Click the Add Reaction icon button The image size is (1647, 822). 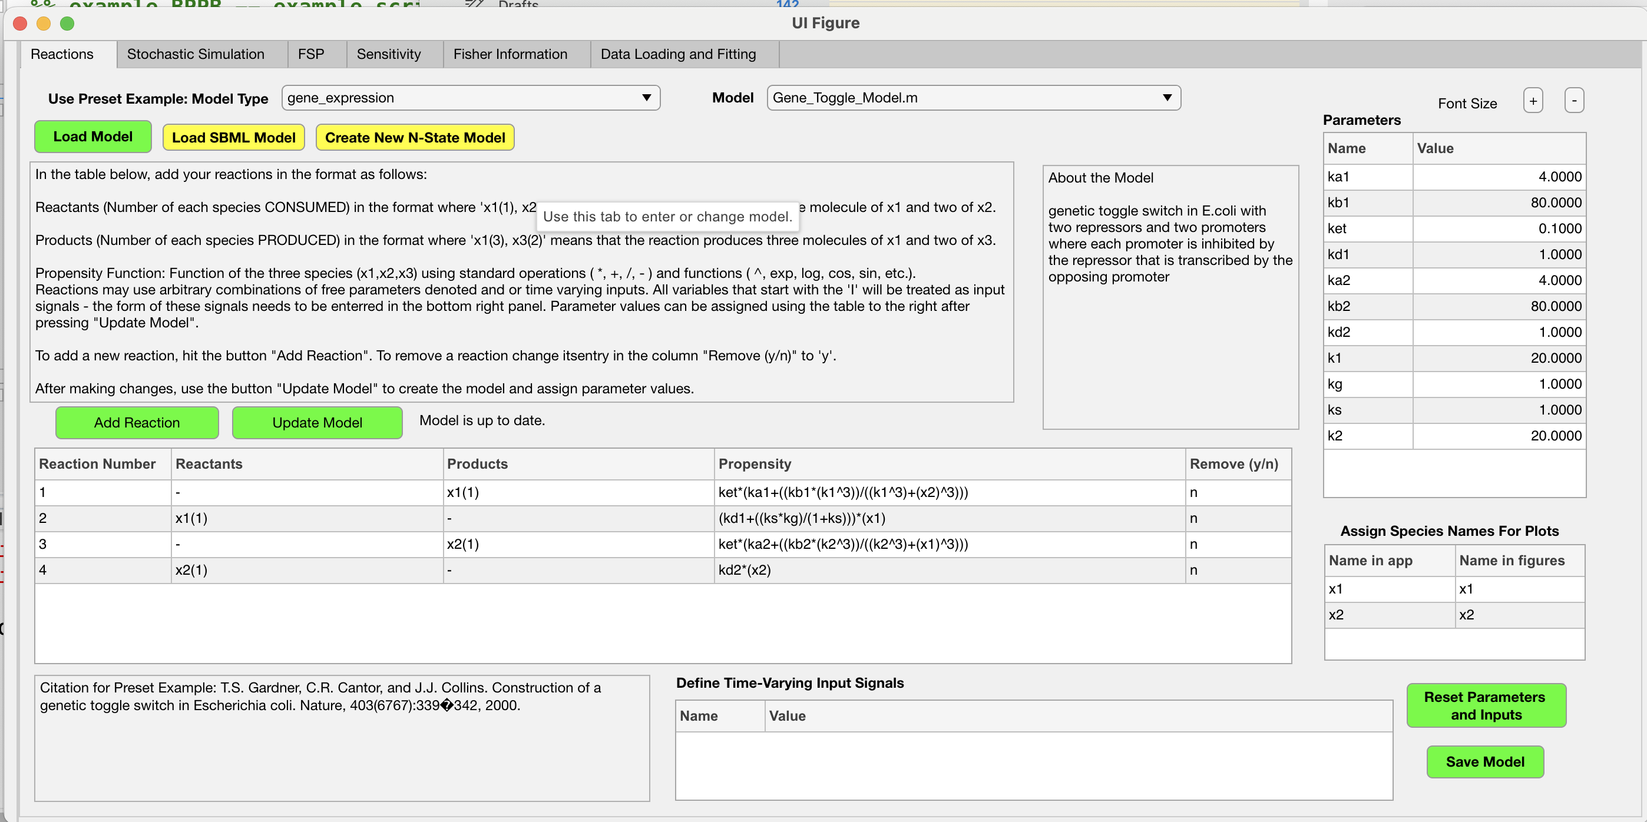[x=135, y=422]
